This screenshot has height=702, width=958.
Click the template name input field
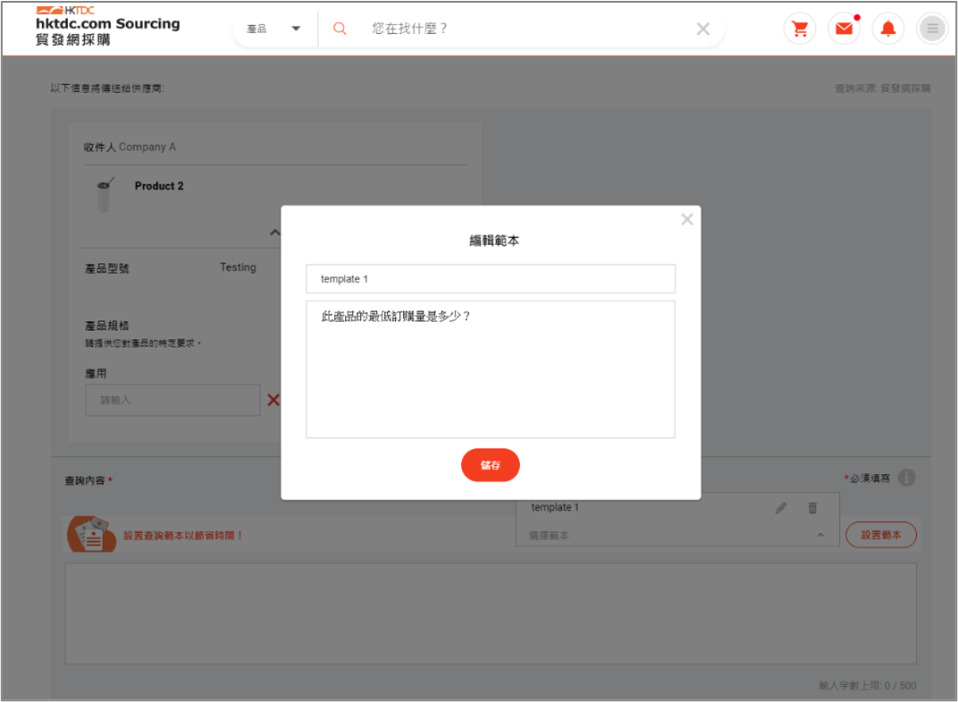tap(490, 279)
